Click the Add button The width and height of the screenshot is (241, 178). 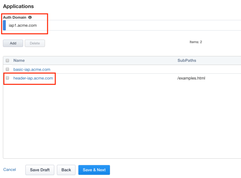coord(13,43)
